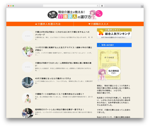Open the certificate image 私の資格証です
The width and height of the screenshot is (150, 127).
pyautogui.click(x=109, y=65)
